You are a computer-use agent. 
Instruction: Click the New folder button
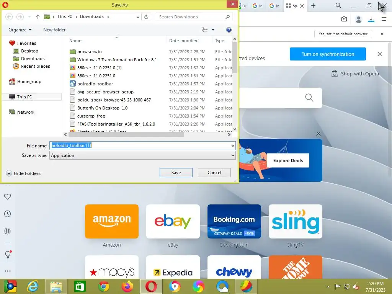click(x=54, y=30)
